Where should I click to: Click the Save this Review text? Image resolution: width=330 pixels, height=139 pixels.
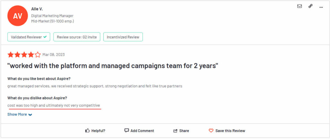point(230,131)
